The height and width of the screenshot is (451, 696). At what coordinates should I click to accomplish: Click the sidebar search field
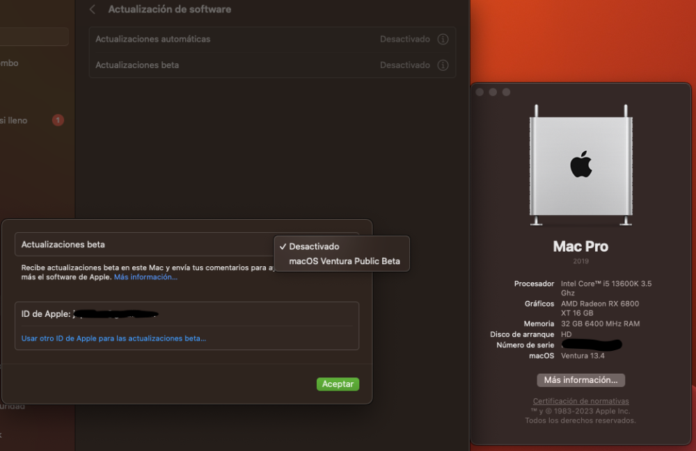pyautogui.click(x=34, y=36)
